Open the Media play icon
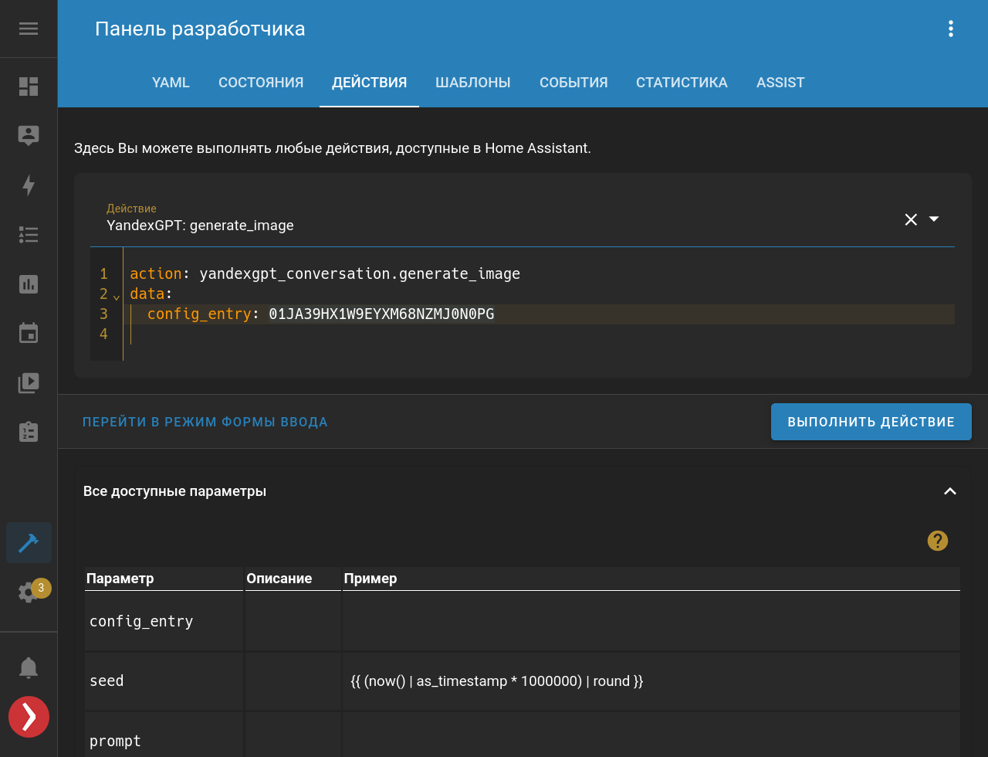988x757 pixels. [29, 383]
